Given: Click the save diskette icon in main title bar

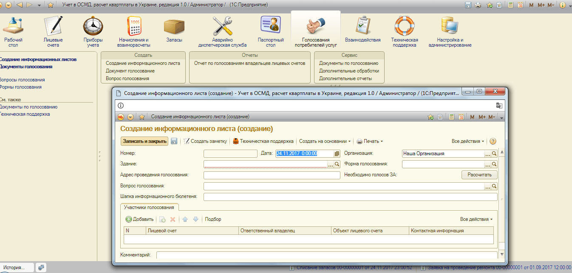Looking at the screenshot, I should click(468, 5).
